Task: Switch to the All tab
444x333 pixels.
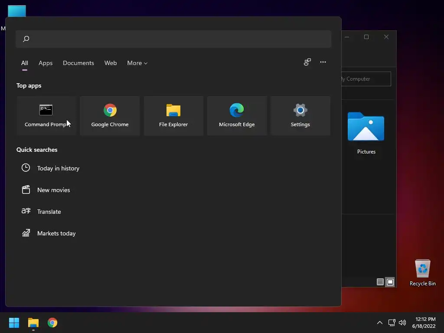Action: point(25,63)
